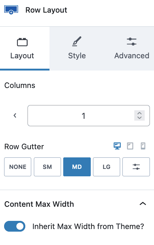Click the Style brush icon
154x245 pixels.
tap(77, 42)
